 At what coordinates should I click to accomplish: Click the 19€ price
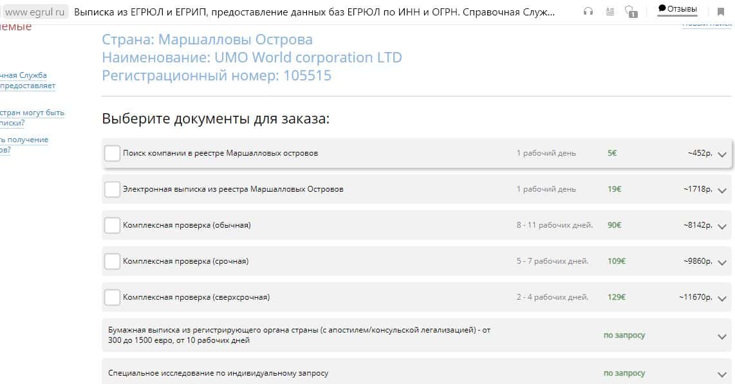[615, 189]
